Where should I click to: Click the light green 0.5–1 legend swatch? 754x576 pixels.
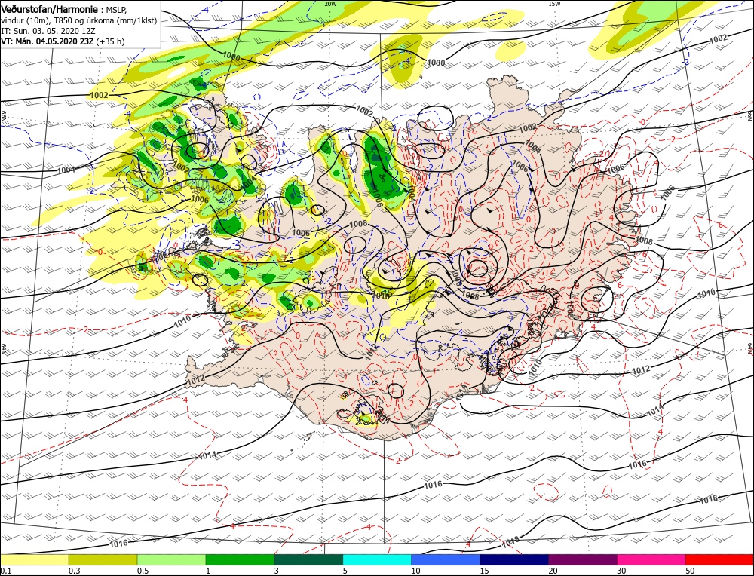(172, 559)
